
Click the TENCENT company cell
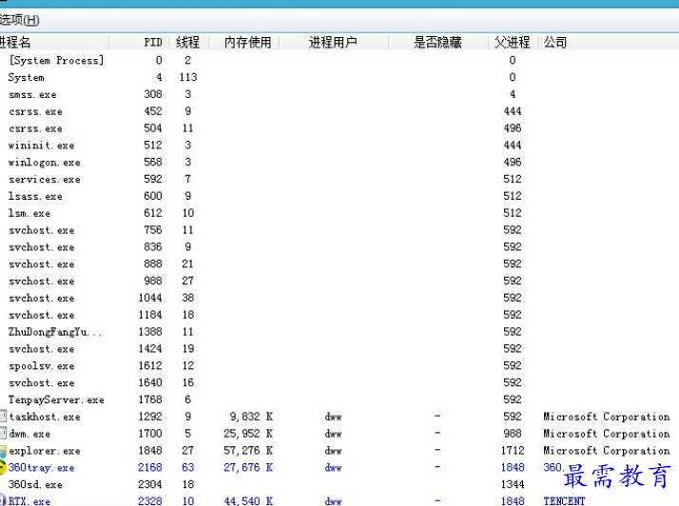564,501
